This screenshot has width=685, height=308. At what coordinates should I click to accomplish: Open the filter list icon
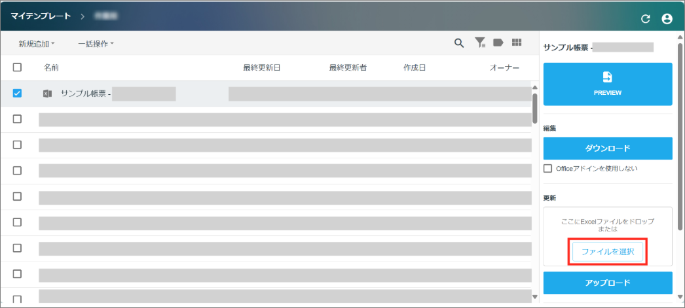(x=480, y=43)
